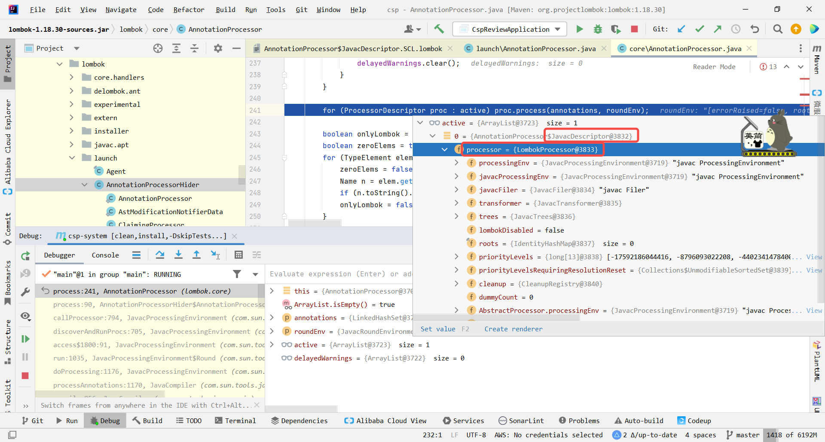825x442 pixels.
Task: Toggle Maven tool window button
Action: [817, 59]
